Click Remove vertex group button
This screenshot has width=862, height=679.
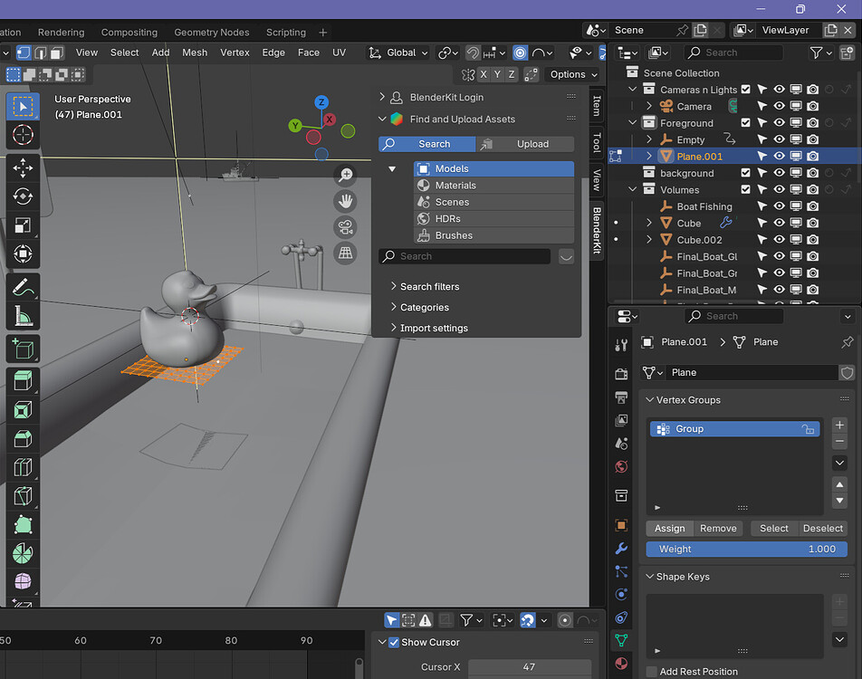tap(718, 529)
